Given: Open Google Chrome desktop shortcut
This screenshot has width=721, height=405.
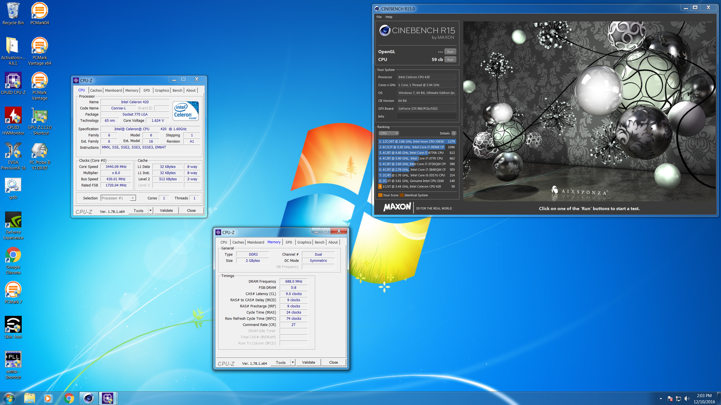Looking at the screenshot, I should 13,260.
